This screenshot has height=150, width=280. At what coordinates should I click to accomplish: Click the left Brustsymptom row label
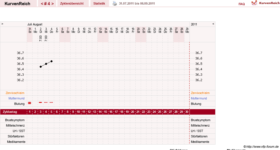[15, 120]
